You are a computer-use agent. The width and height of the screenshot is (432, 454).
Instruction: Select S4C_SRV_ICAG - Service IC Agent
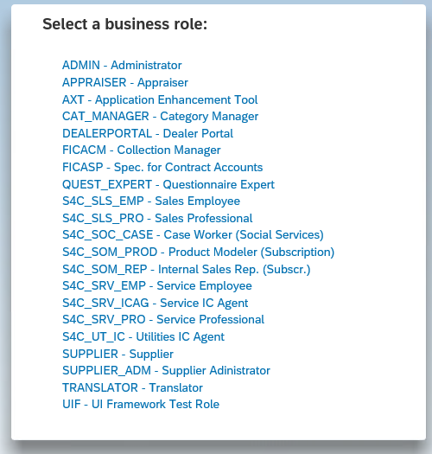pos(156,304)
